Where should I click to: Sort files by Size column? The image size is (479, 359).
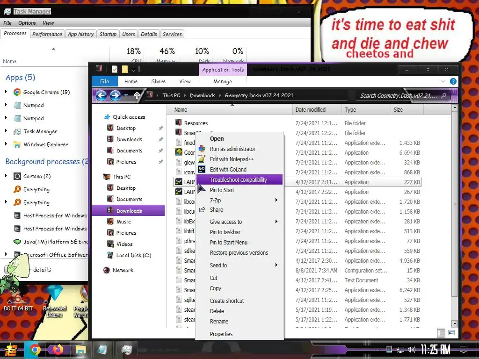coord(406,109)
